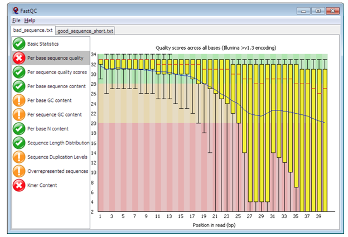Click the green check icon beside Basic Statistics

pyautogui.click(x=19, y=43)
